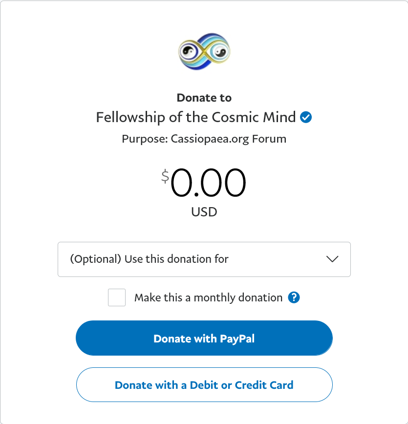Open the monthly donation help icon
Viewport: 408px width, 424px height.
coord(294,297)
